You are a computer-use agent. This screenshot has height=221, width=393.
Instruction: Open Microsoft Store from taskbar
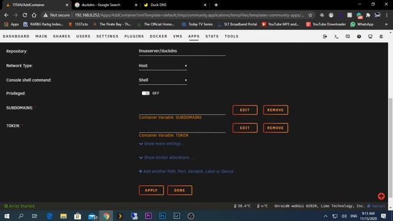(77, 216)
